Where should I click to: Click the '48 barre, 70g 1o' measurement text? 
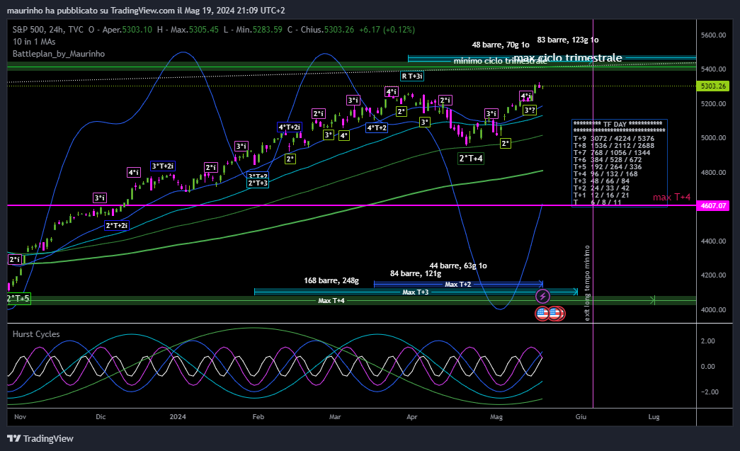[501, 45]
